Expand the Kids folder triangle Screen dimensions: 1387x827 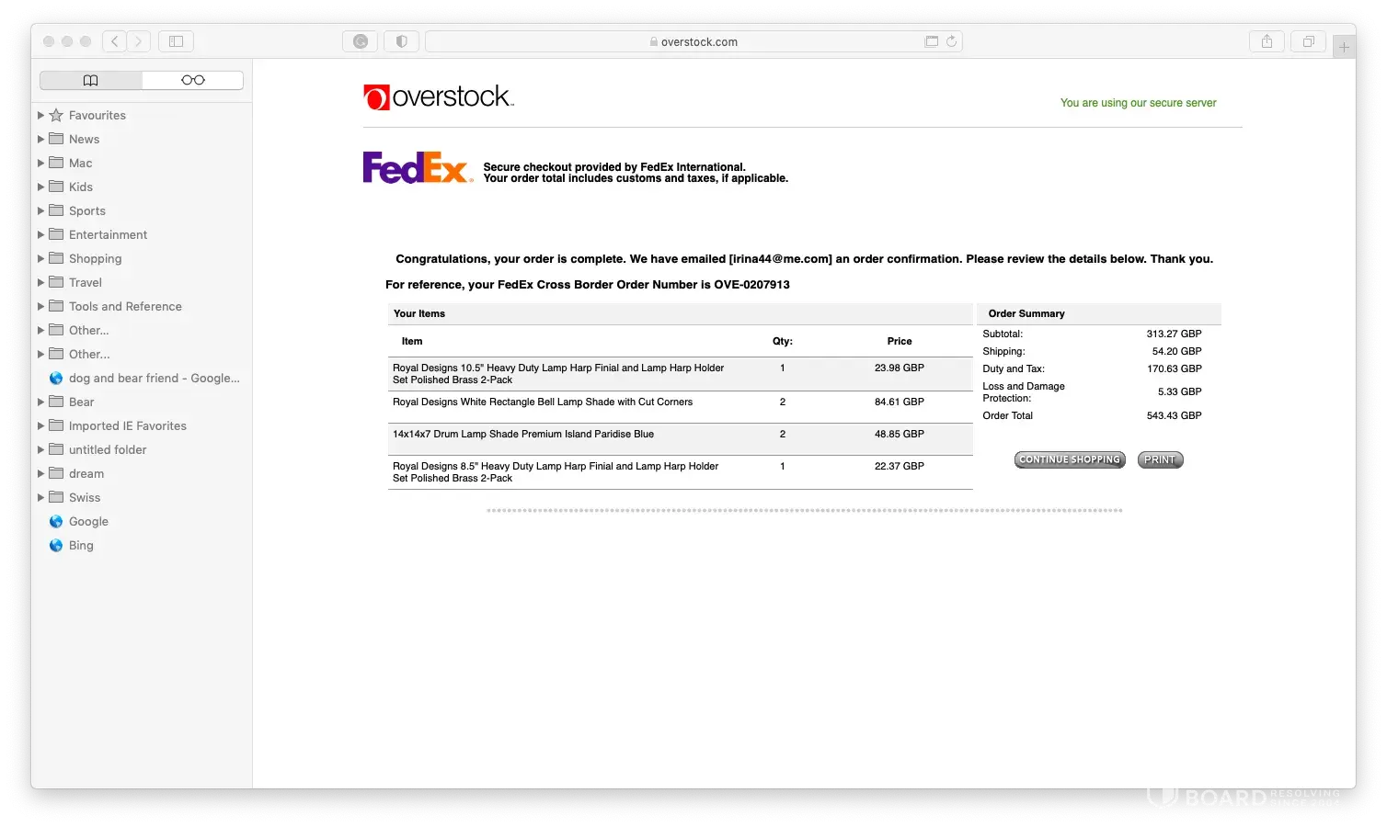[x=40, y=187]
